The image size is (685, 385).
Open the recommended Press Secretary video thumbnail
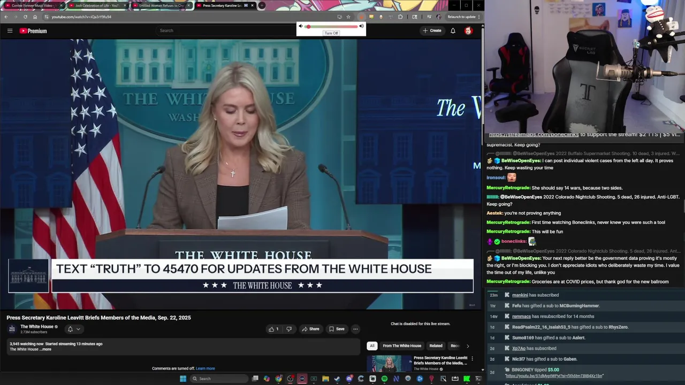pos(389,364)
